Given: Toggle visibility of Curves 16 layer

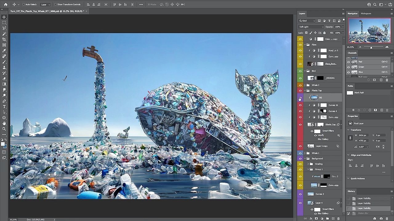Looking at the screenshot, I should [x=300, y=105].
